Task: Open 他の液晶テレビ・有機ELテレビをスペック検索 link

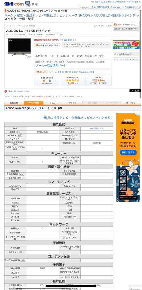Action: (x=80, y=118)
